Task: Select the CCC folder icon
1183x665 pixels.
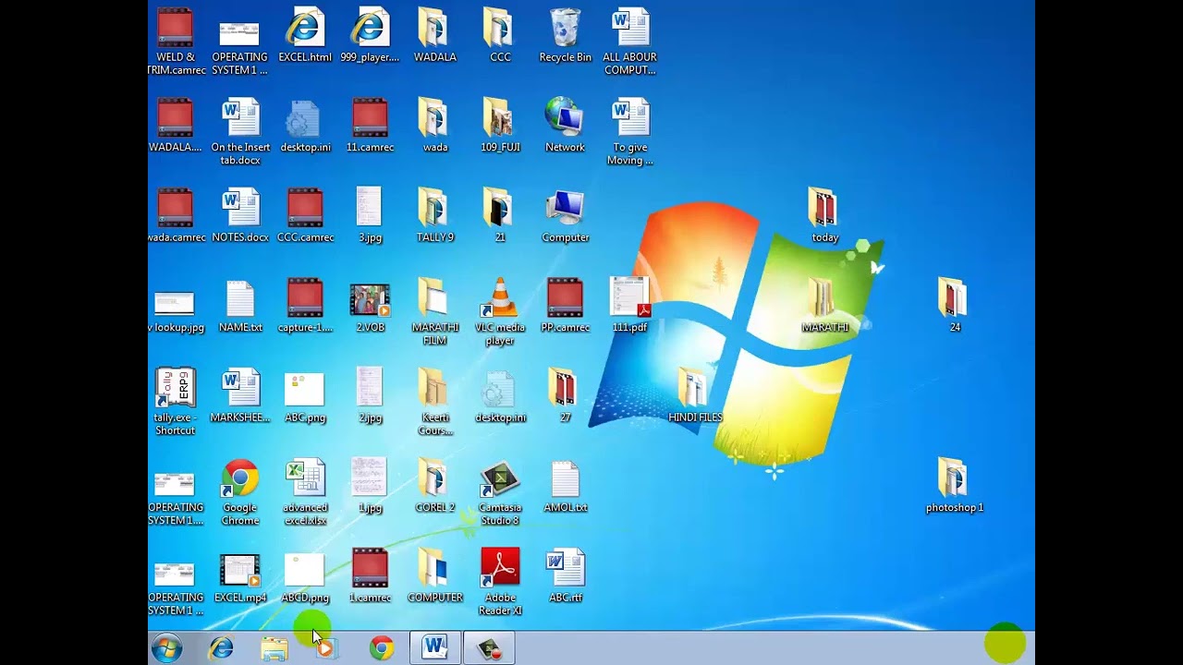Action: [500, 35]
